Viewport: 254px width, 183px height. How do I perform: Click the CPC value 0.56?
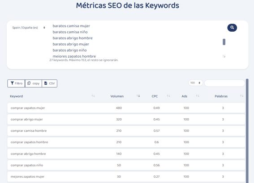coord(156,165)
